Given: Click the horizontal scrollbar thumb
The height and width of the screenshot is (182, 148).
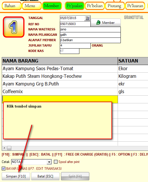Looking at the screenshot, I should pos(9,148).
